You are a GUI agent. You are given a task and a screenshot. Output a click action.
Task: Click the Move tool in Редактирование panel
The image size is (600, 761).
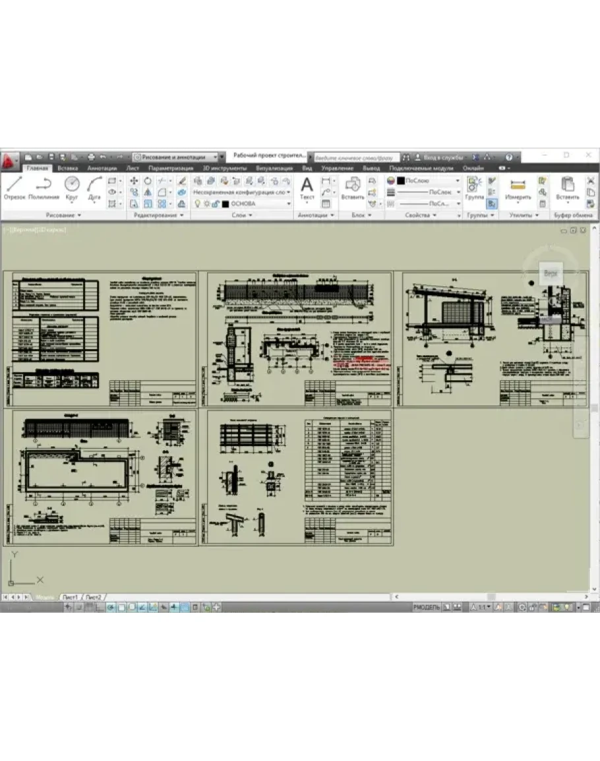click(x=134, y=181)
